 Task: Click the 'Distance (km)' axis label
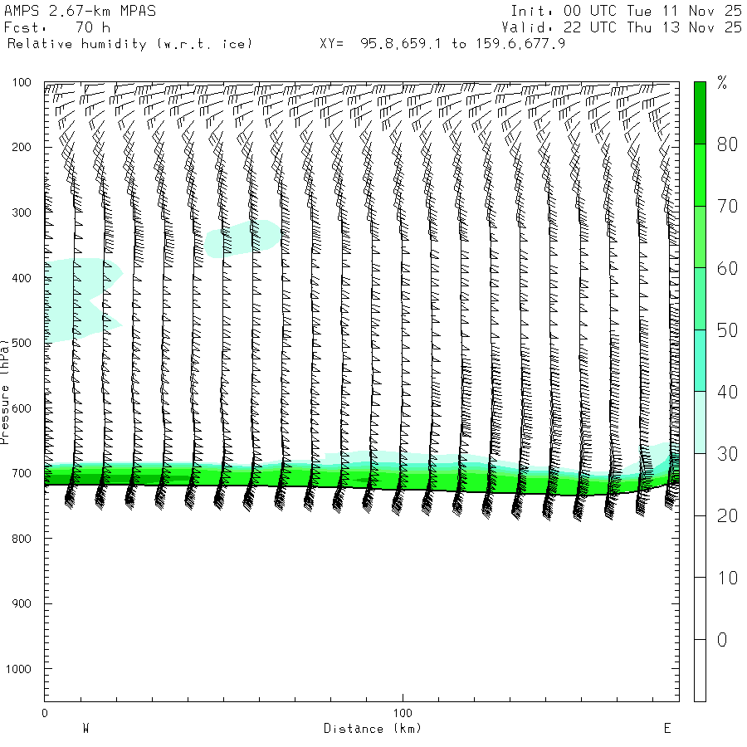click(372, 728)
